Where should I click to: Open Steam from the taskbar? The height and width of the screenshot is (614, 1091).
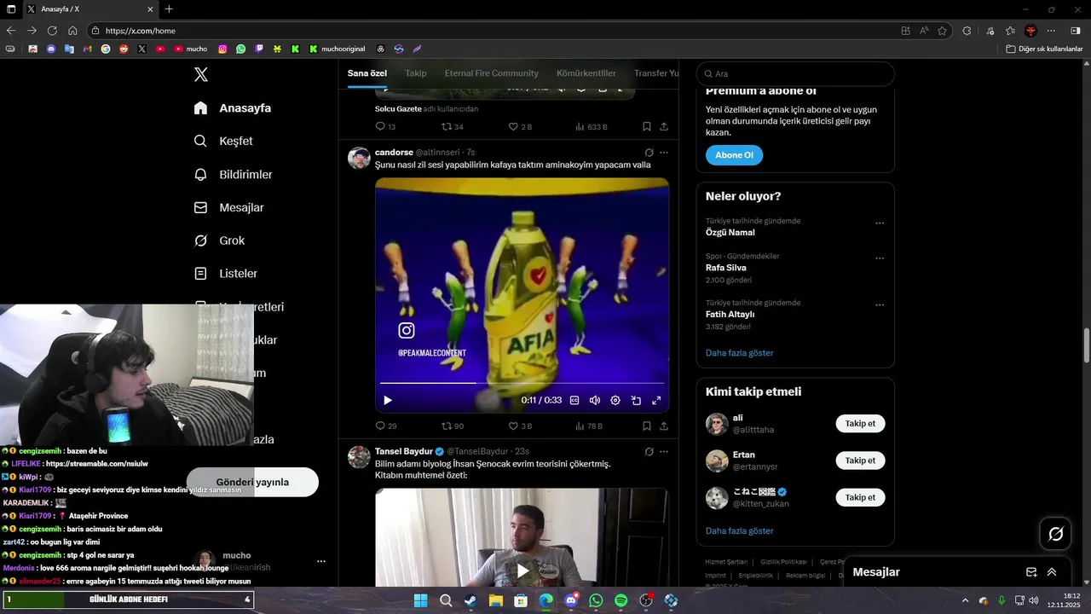(470, 601)
